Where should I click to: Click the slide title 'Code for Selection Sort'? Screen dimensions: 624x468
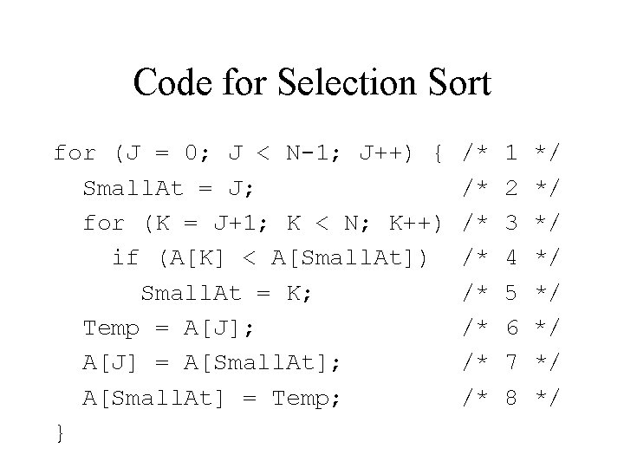pos(312,84)
